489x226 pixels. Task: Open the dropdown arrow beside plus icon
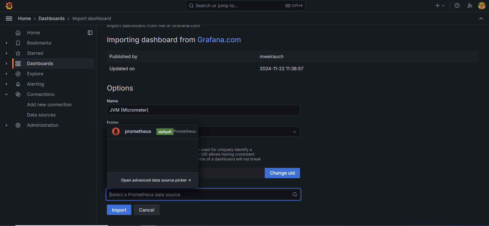click(x=443, y=6)
